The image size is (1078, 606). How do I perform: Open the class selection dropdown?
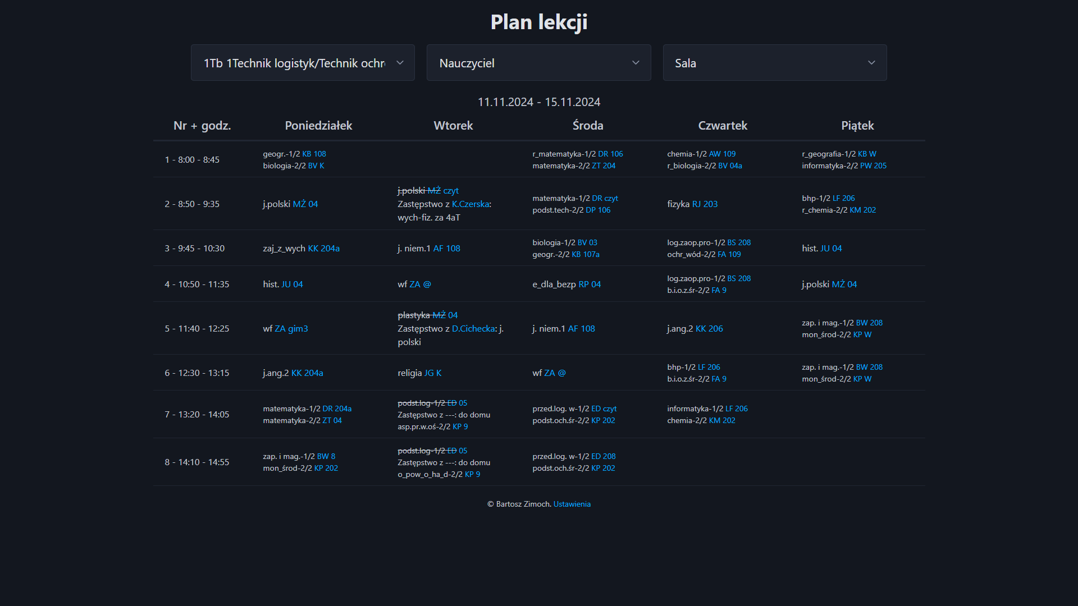pyautogui.click(x=303, y=62)
